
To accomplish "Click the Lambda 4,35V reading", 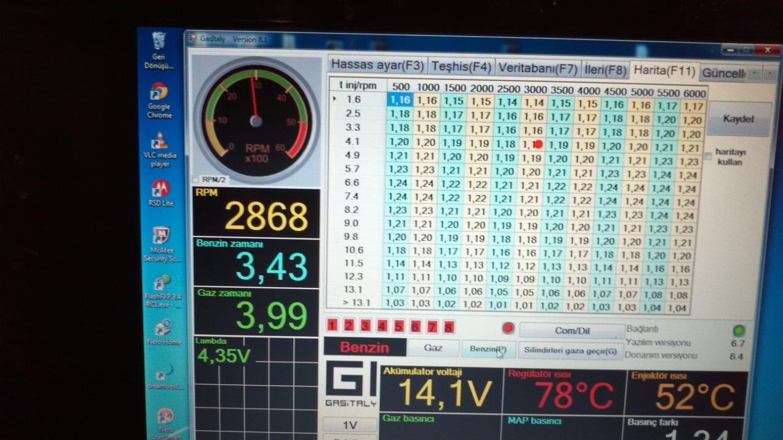I will click(x=224, y=356).
